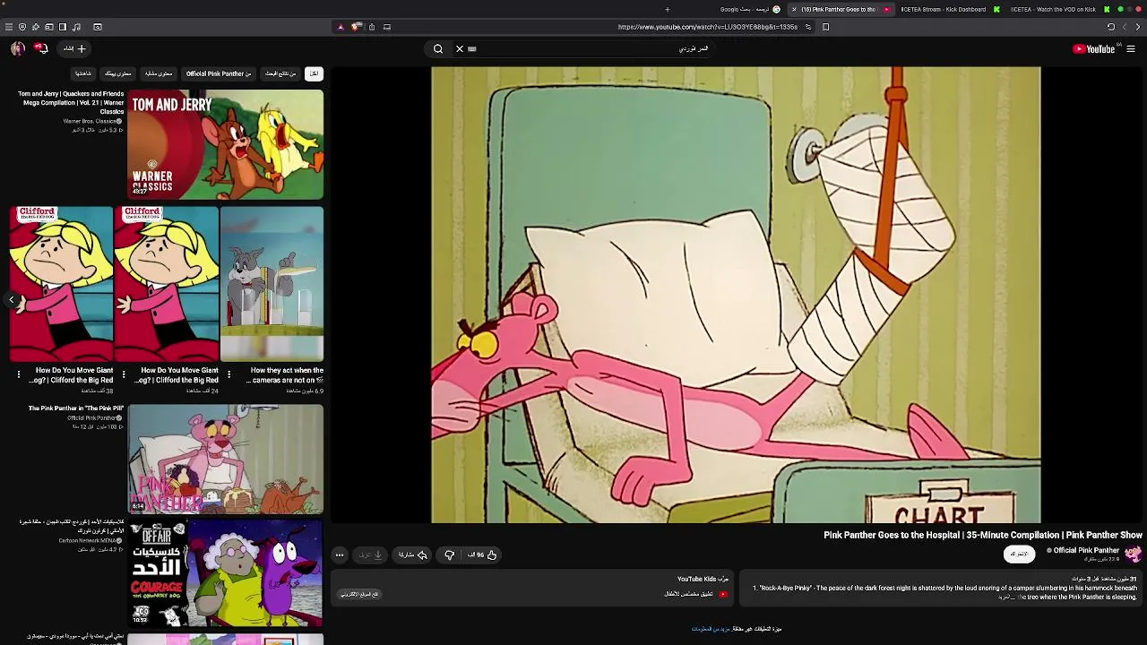Open the browser extensions puzzle icon
Image resolution: width=1147 pixels, height=645 pixels.
click(36, 27)
